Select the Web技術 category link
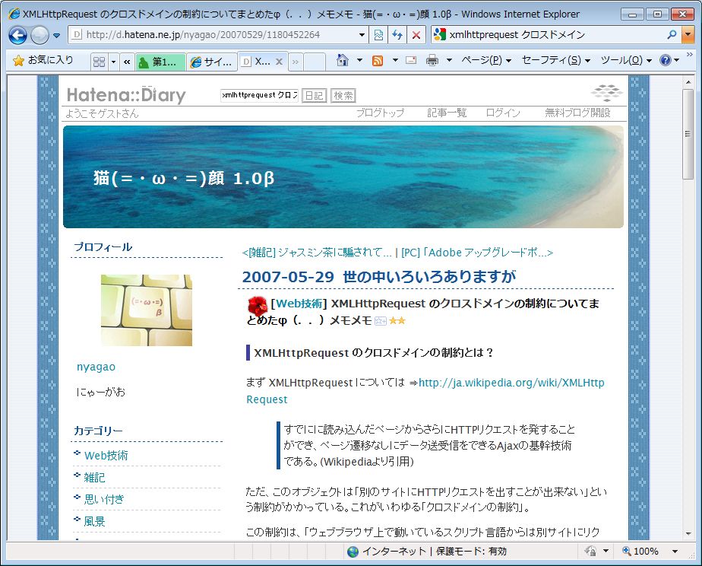The image size is (702, 566). click(x=106, y=456)
